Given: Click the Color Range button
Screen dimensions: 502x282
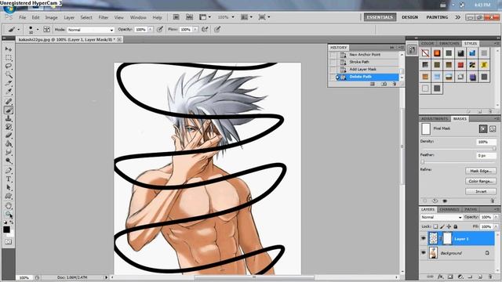Looking at the screenshot, I should click(481, 181).
